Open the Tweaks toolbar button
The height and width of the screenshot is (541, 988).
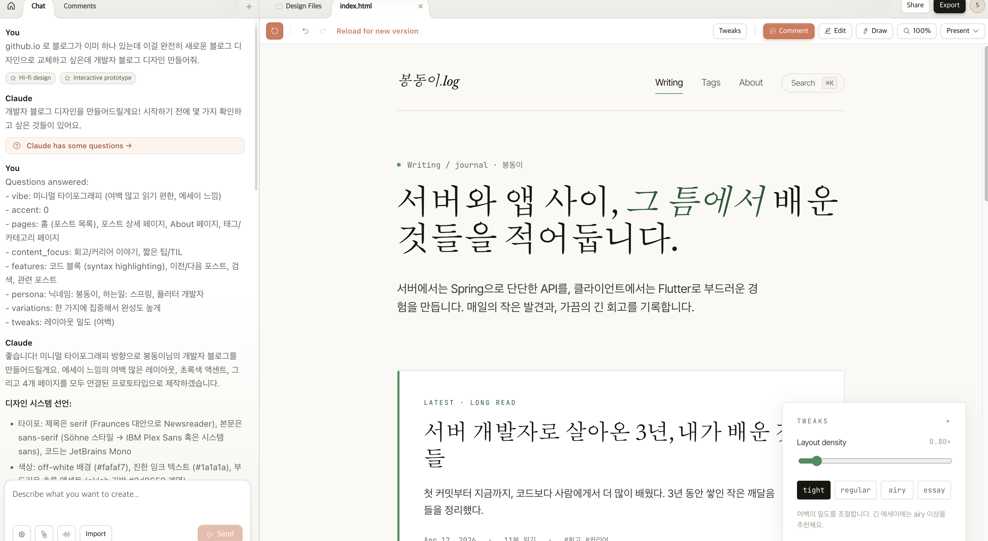729,31
